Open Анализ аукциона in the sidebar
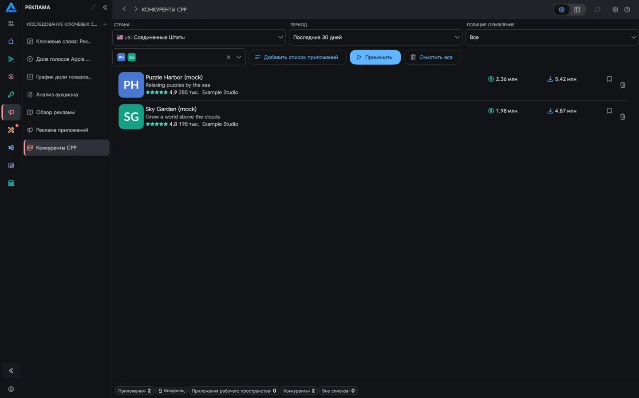Viewport: 639px width, 398px height. coord(67,94)
